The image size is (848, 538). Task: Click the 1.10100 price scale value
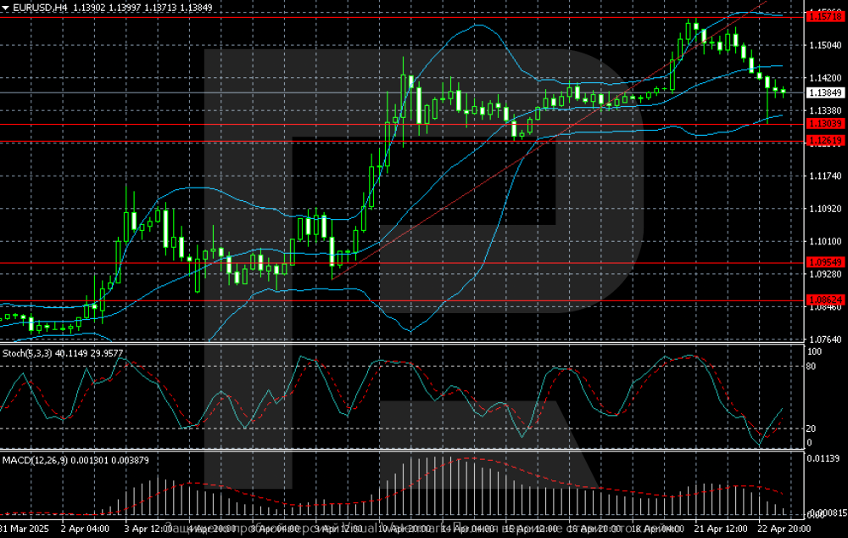coord(824,241)
